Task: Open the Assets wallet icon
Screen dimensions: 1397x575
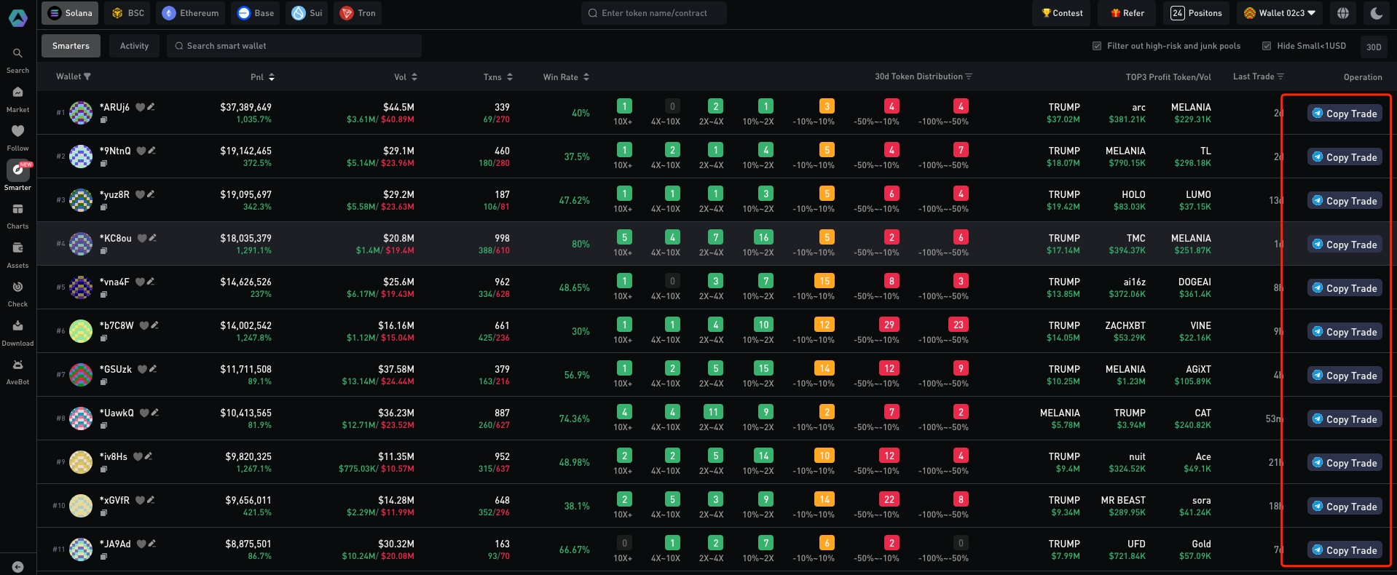Action: (17, 248)
